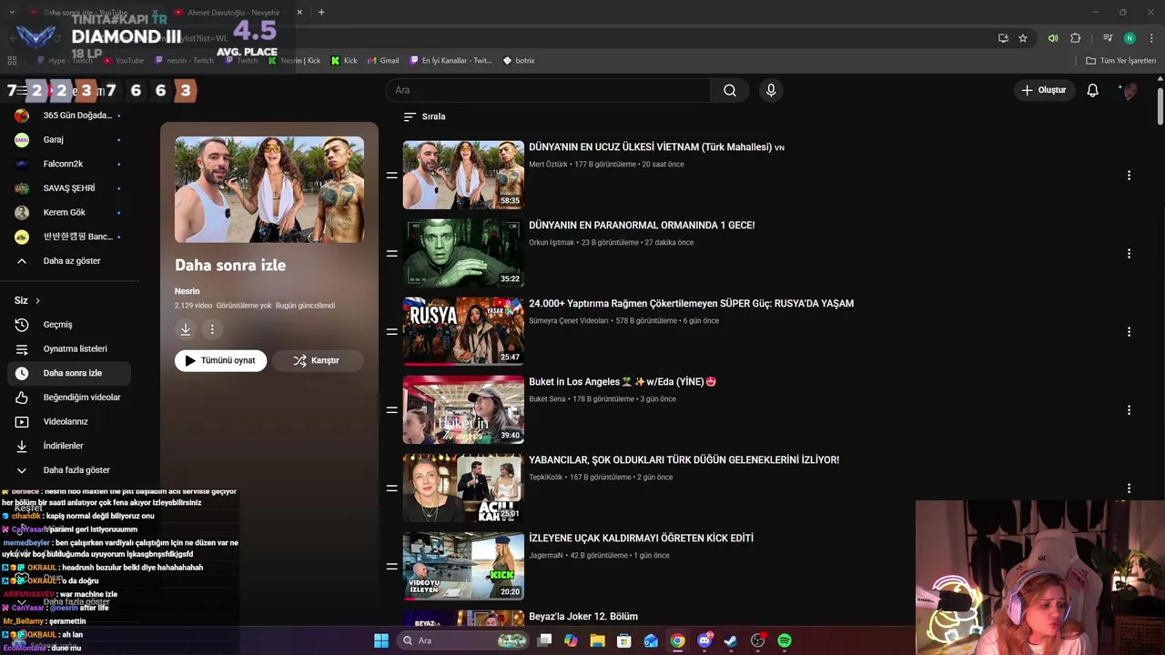Open options menu for Vietnam video
This screenshot has height=655, width=1165.
[x=1129, y=176]
